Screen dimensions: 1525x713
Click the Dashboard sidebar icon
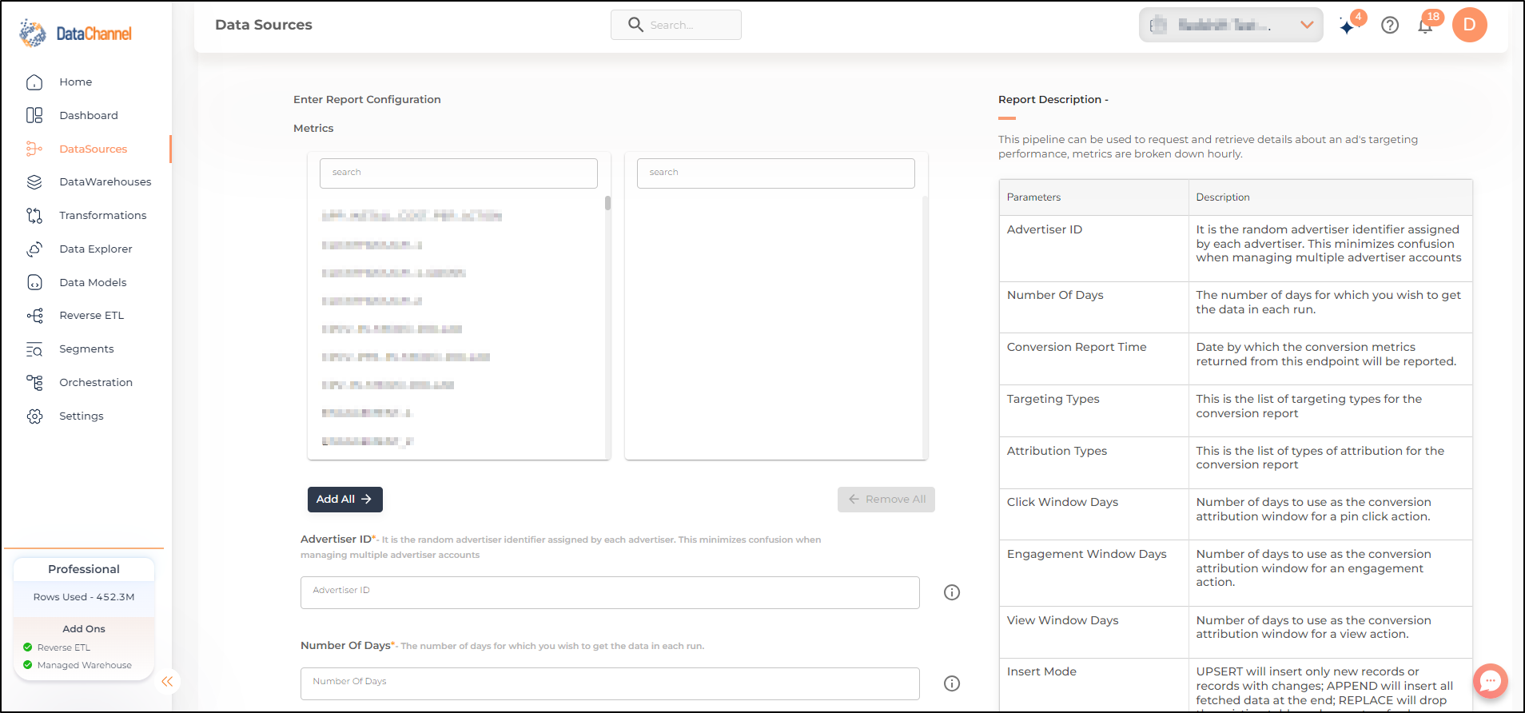tap(34, 115)
